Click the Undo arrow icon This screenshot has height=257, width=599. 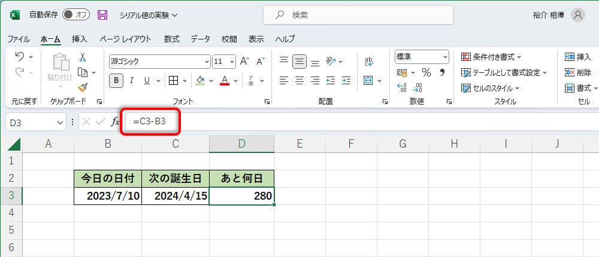coord(19,57)
